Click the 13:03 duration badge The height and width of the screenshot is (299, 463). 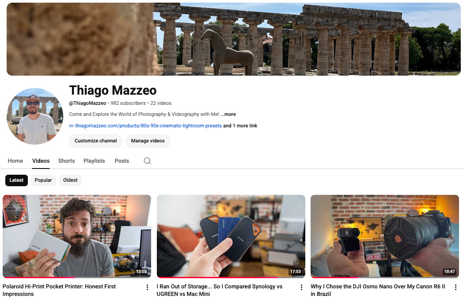point(141,272)
